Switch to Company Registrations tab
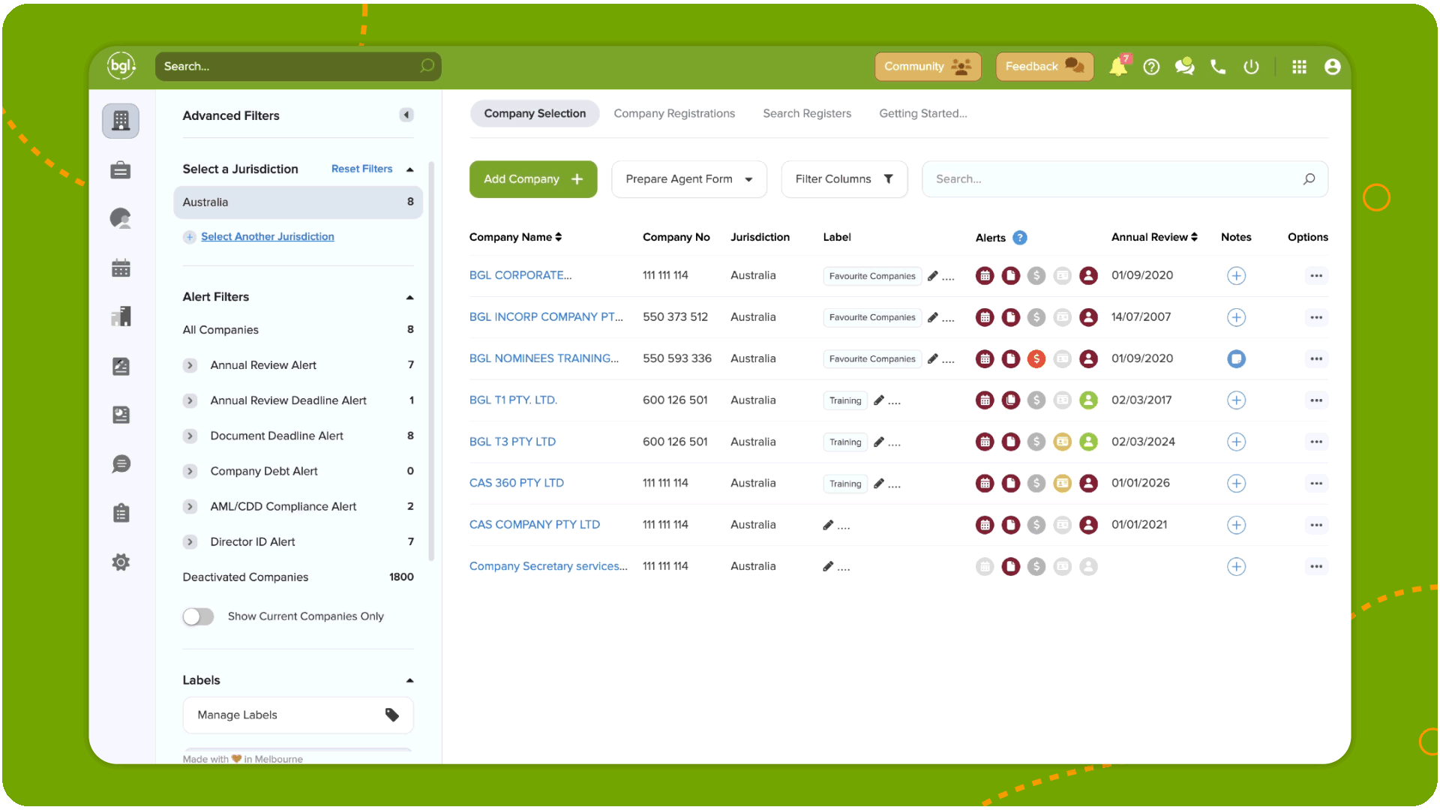1440x810 pixels. coord(674,113)
